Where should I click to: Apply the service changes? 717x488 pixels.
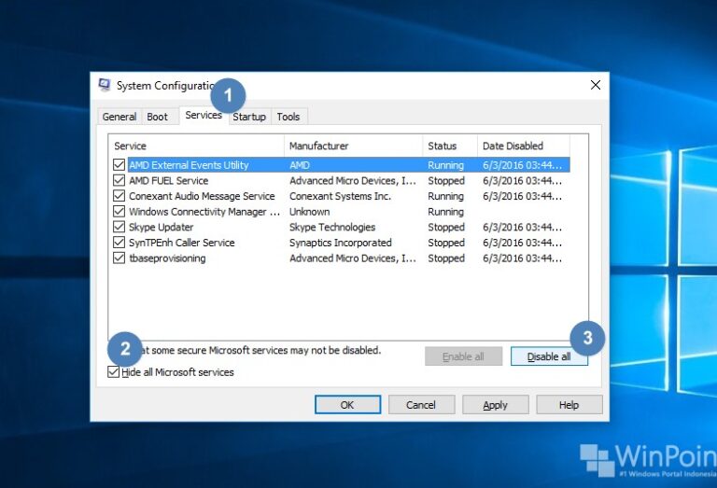pyautogui.click(x=495, y=405)
